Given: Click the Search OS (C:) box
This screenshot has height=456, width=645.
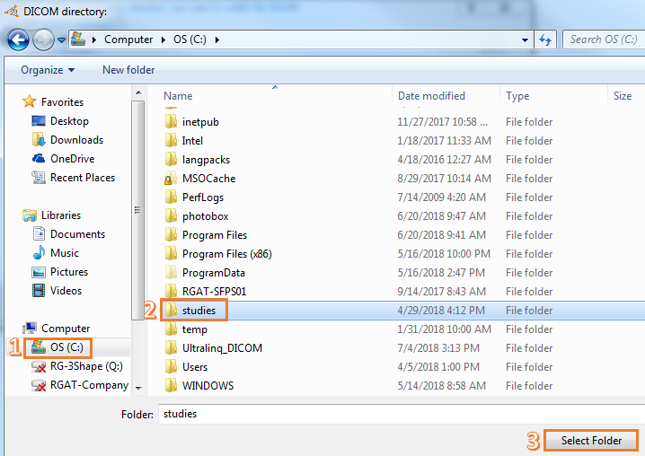Looking at the screenshot, I should (x=602, y=40).
